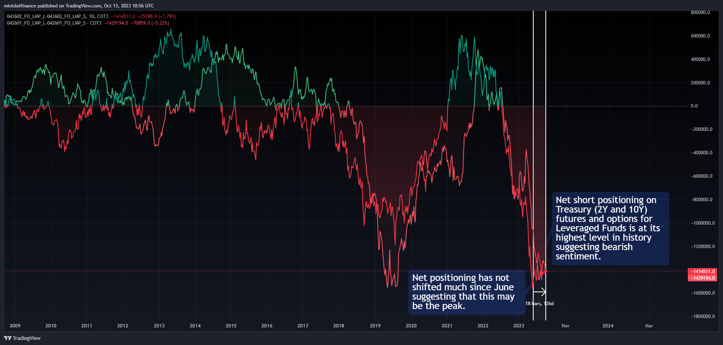Click the 2019 label on time axis

tap(375, 326)
